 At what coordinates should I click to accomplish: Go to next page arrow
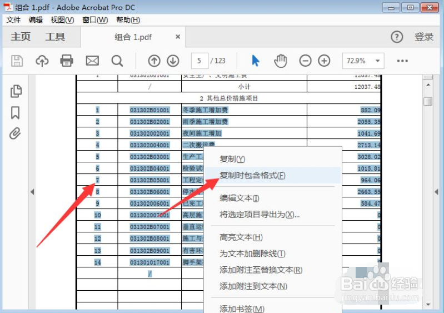[173, 61]
